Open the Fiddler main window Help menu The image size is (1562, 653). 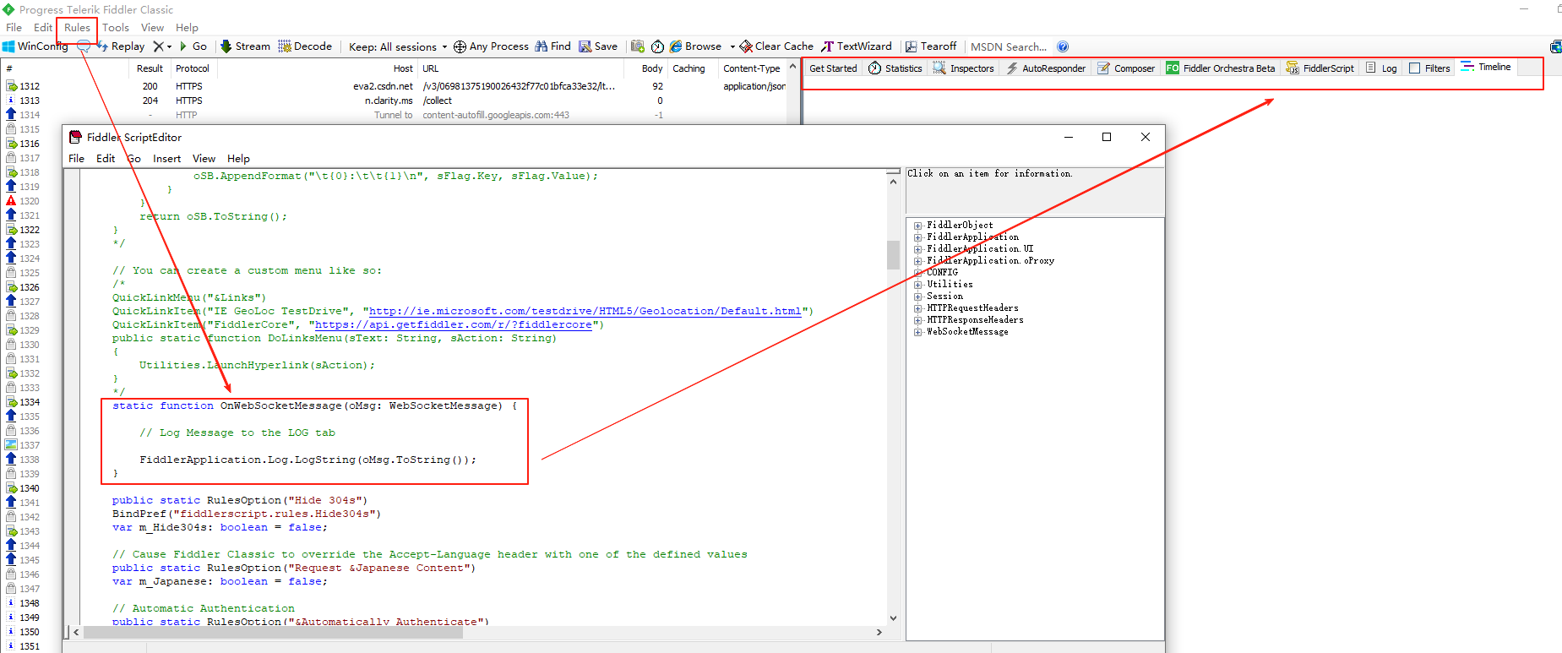187,27
